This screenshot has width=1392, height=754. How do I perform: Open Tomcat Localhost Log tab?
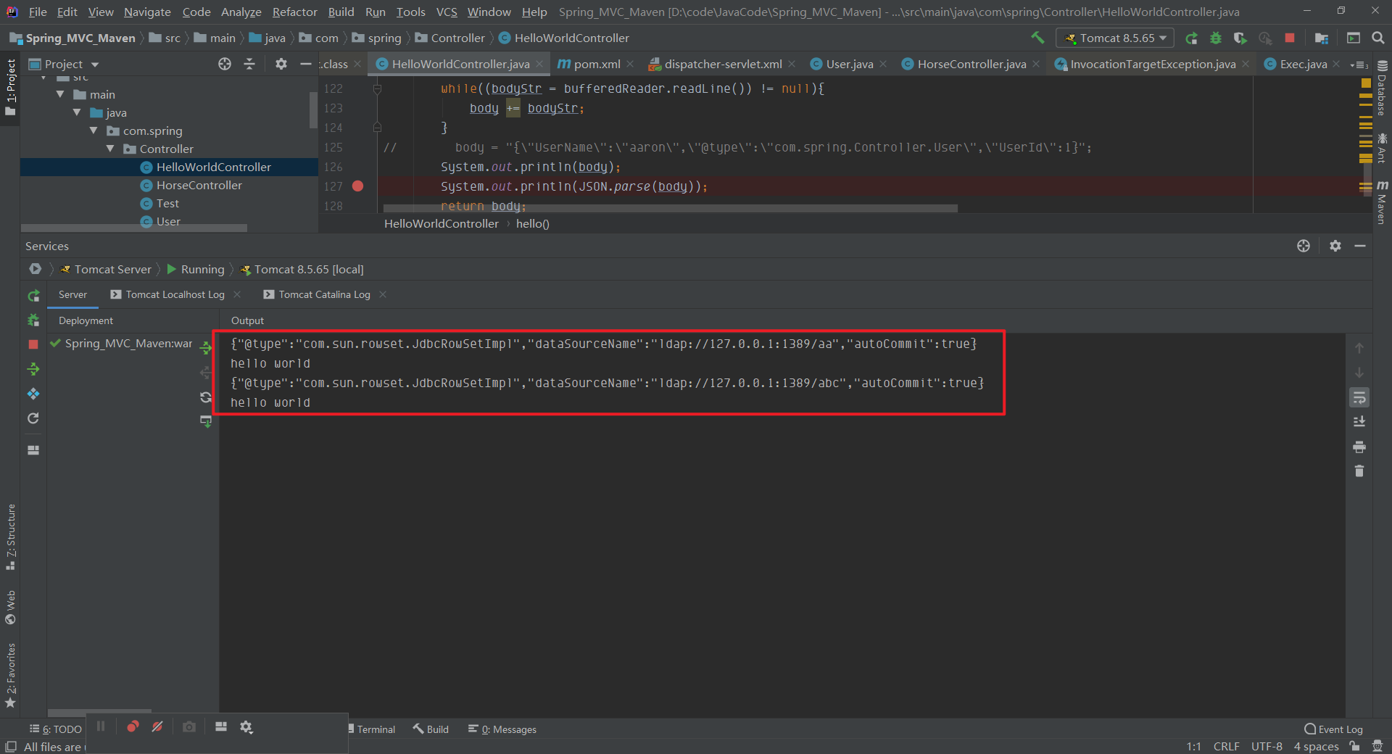175,294
